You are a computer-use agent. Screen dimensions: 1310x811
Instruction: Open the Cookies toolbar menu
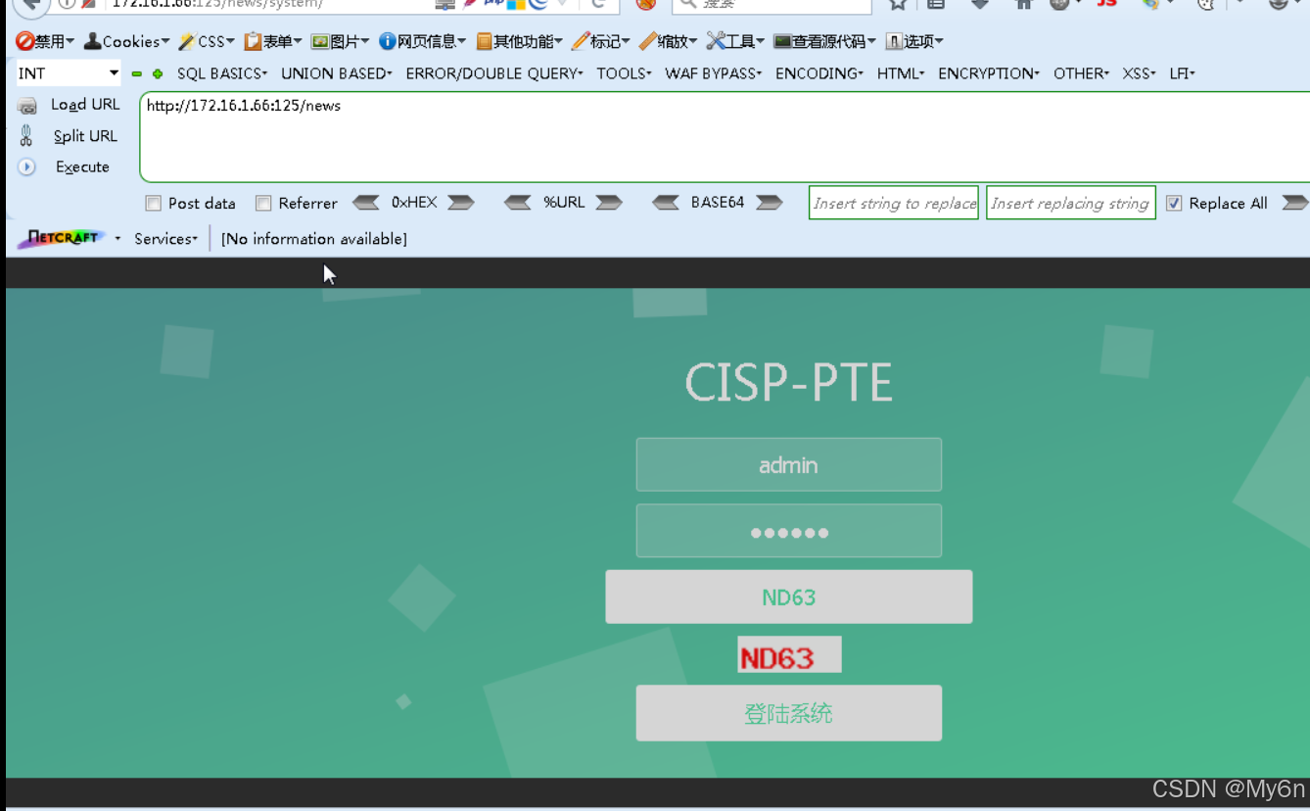(127, 41)
